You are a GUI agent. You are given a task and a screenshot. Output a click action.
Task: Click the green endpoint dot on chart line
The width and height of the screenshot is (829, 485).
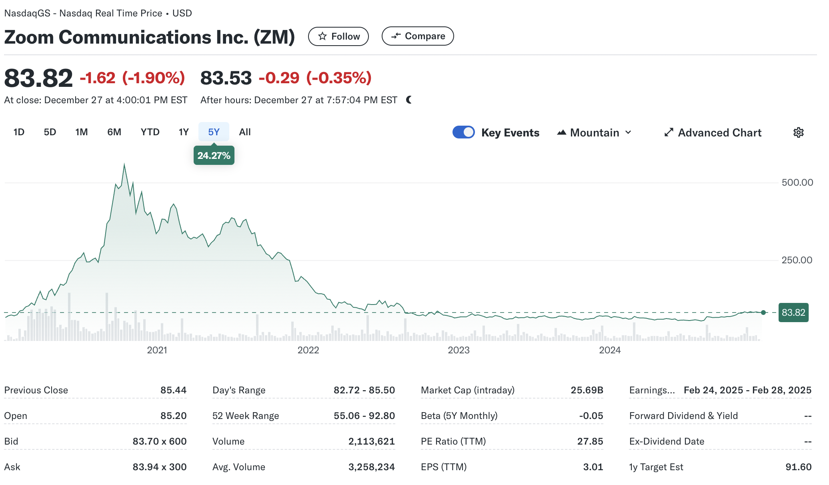pos(763,313)
